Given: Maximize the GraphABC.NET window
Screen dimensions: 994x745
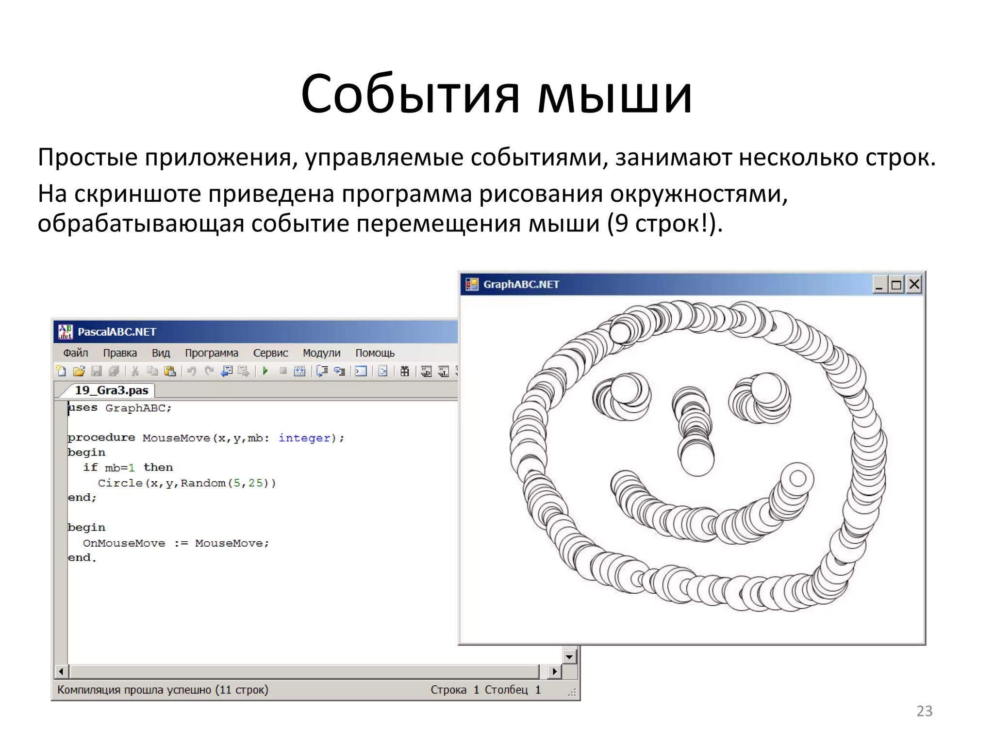Looking at the screenshot, I should click(896, 285).
